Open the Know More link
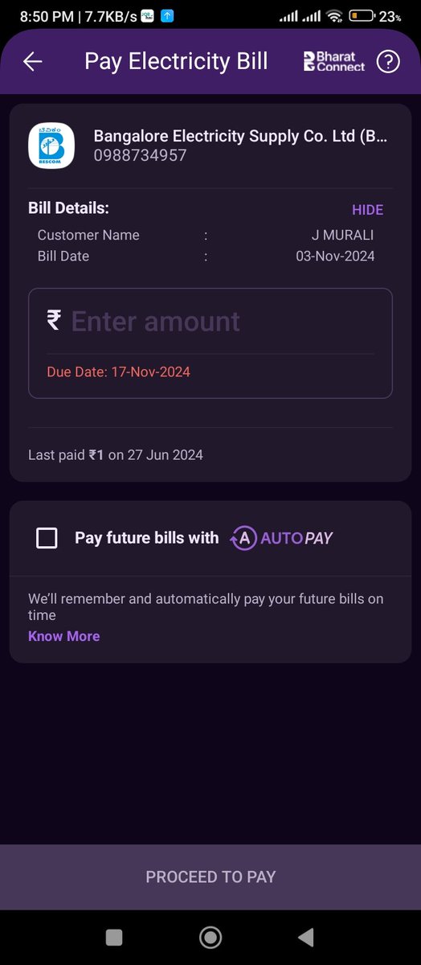421x965 pixels. point(64,636)
